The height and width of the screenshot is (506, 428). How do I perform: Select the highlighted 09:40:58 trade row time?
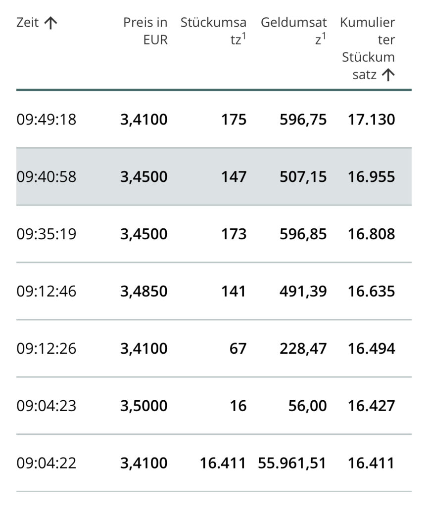click(x=47, y=176)
